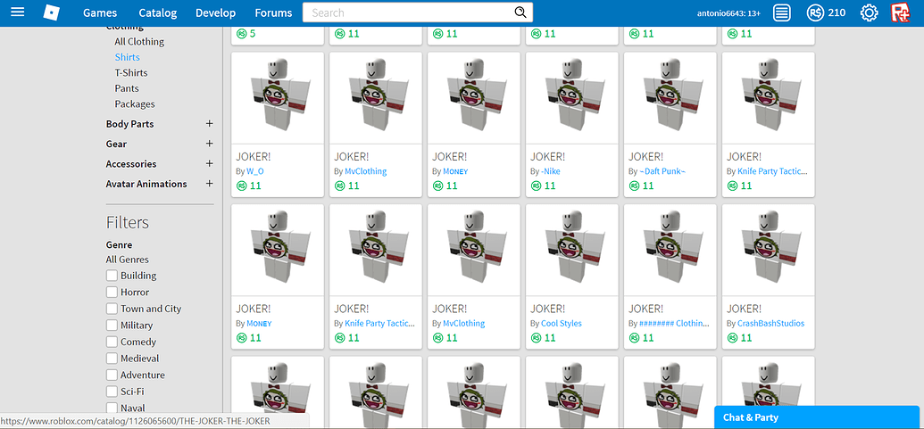Enable the Adventure genre filter
Image resolution: width=924 pixels, height=429 pixels.
[112, 375]
